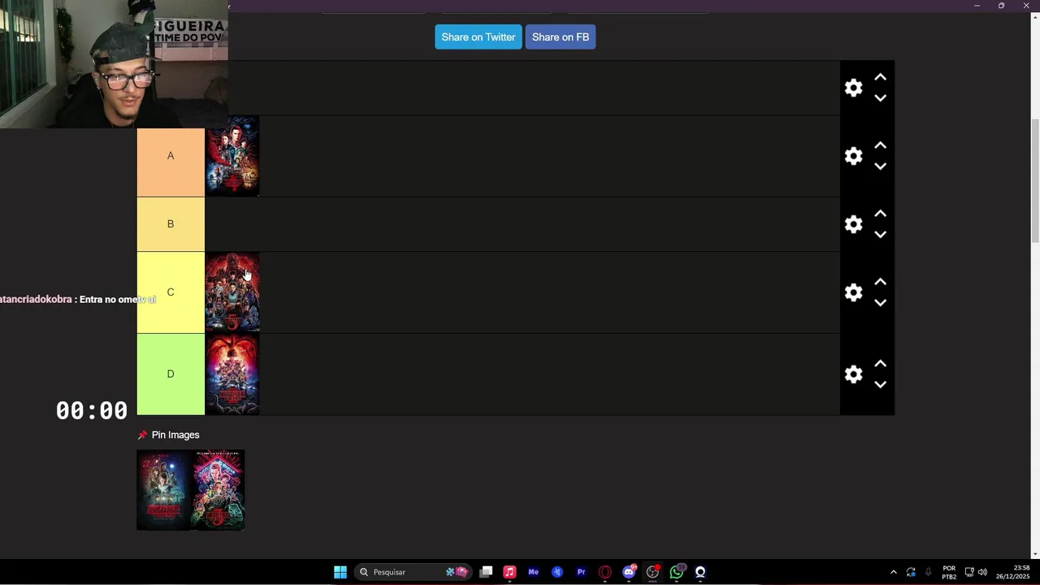Open Apple Music from the taskbar

[509, 572]
